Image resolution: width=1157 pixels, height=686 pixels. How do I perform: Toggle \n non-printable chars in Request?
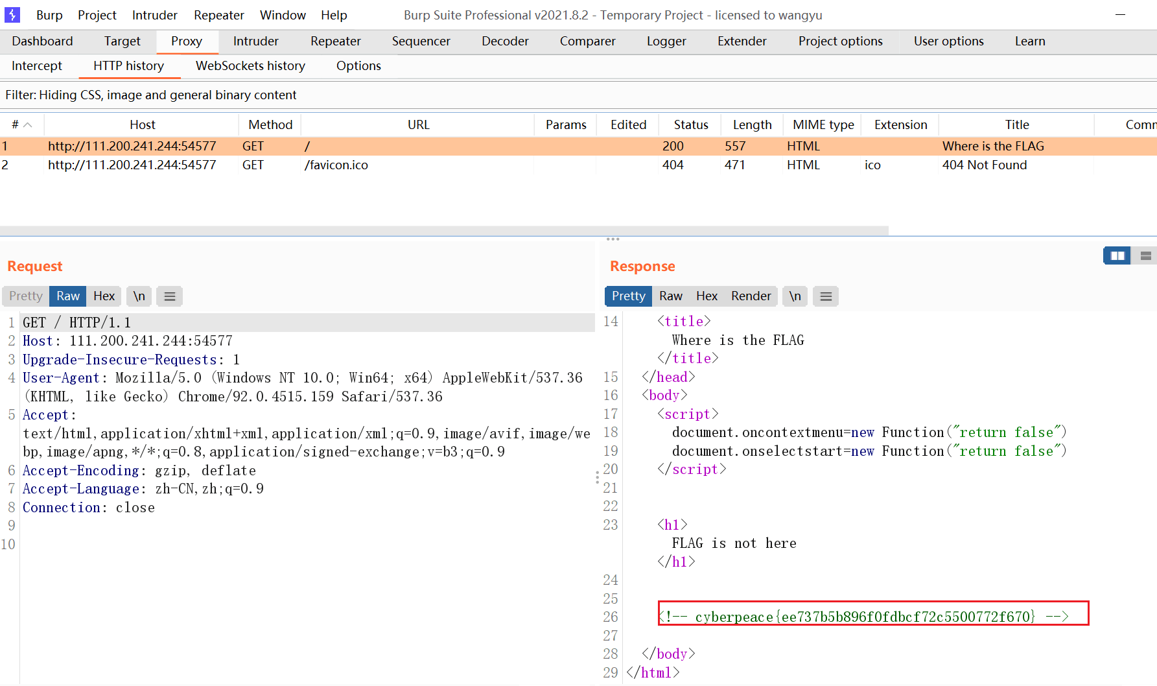pyautogui.click(x=139, y=296)
